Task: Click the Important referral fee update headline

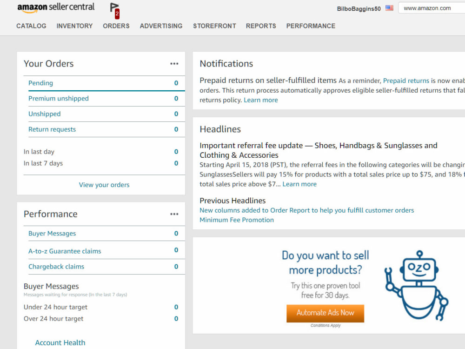Action: pyautogui.click(x=319, y=150)
